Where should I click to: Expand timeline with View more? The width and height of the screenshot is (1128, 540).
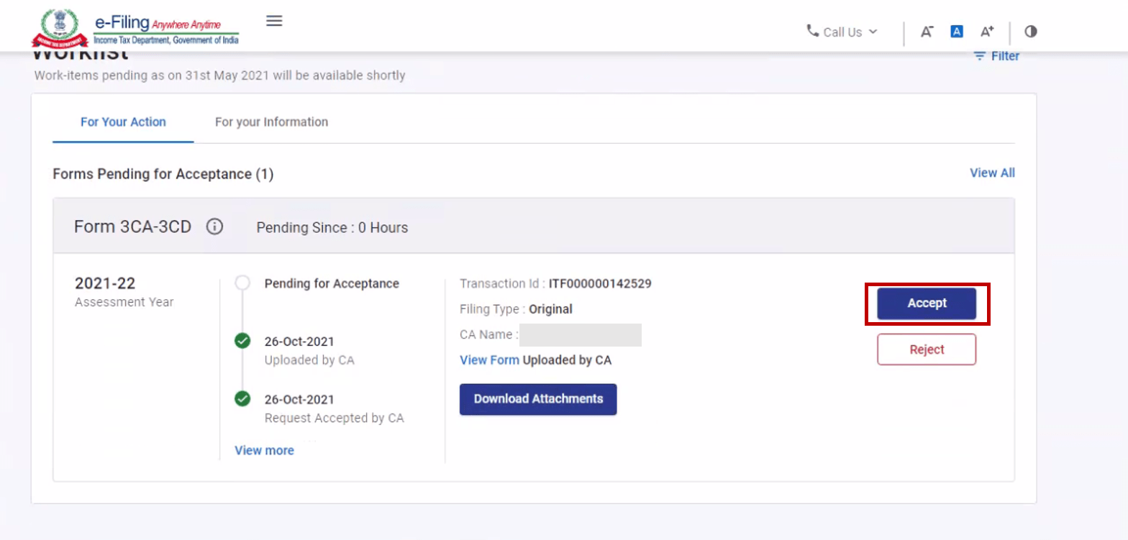[x=264, y=450]
